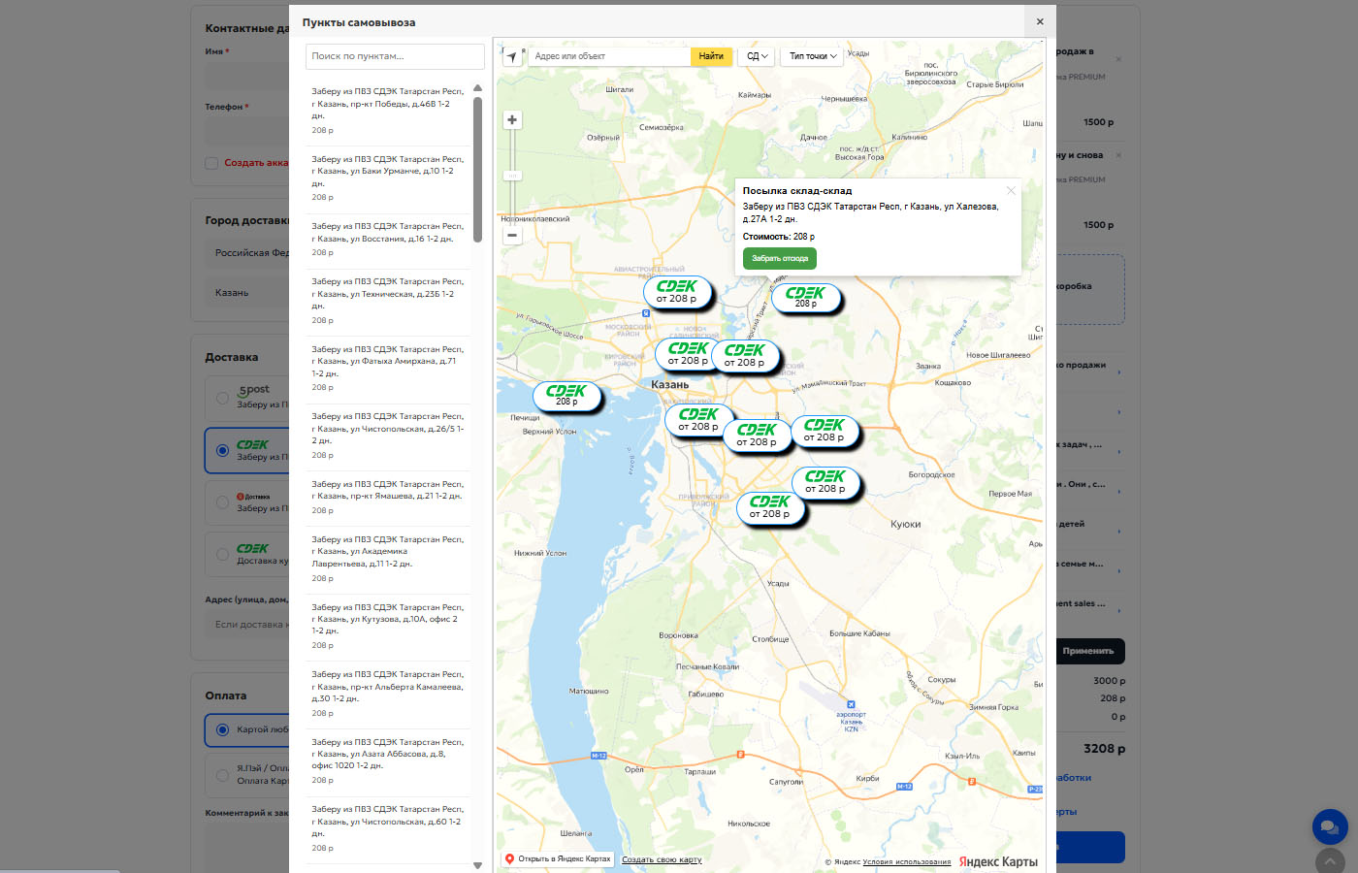1358x873 pixels.
Task: Zoom out the map with the minus button
Action: [x=512, y=235]
